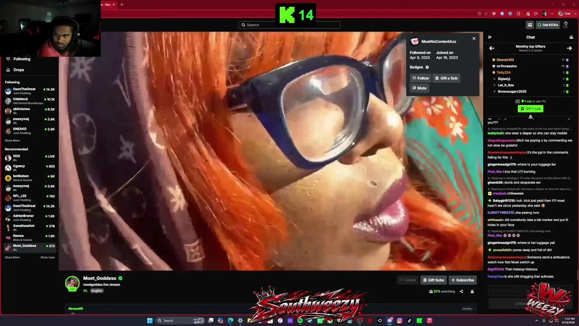Click Brownsugarz2025 in the top gifters list

coord(512,91)
